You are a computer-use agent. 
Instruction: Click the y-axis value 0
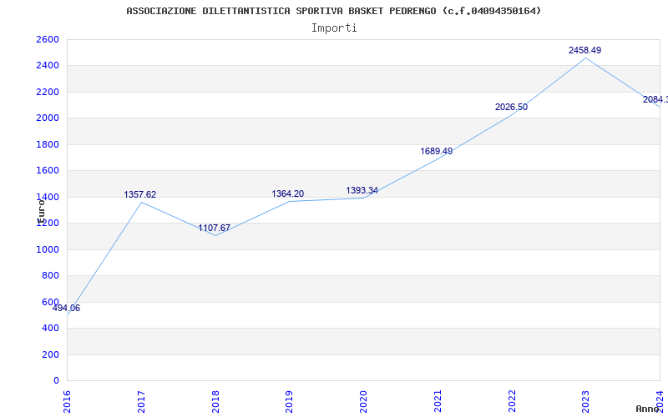56,380
